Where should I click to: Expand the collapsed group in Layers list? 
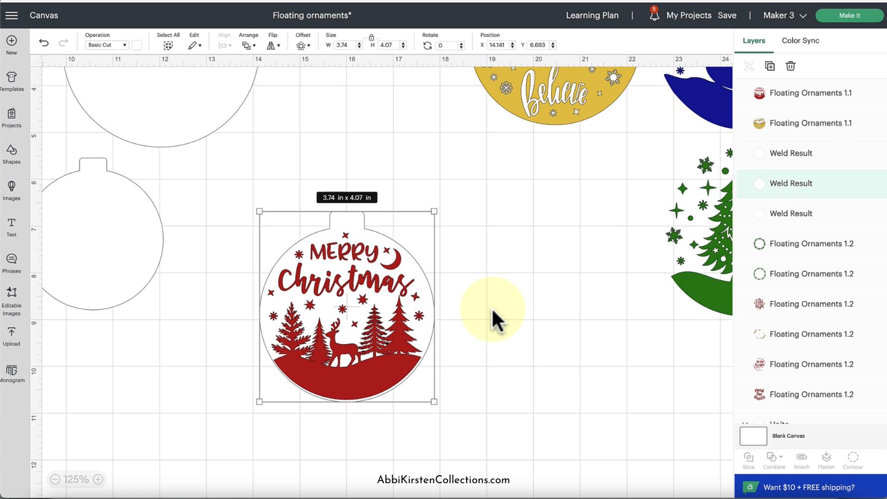[x=745, y=423]
